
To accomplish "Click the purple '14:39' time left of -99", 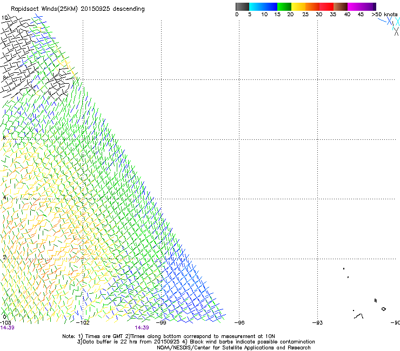I will 142,328.
